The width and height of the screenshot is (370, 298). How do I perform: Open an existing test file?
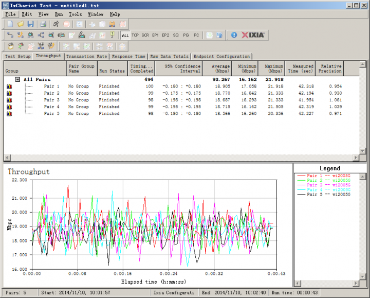[21, 24]
